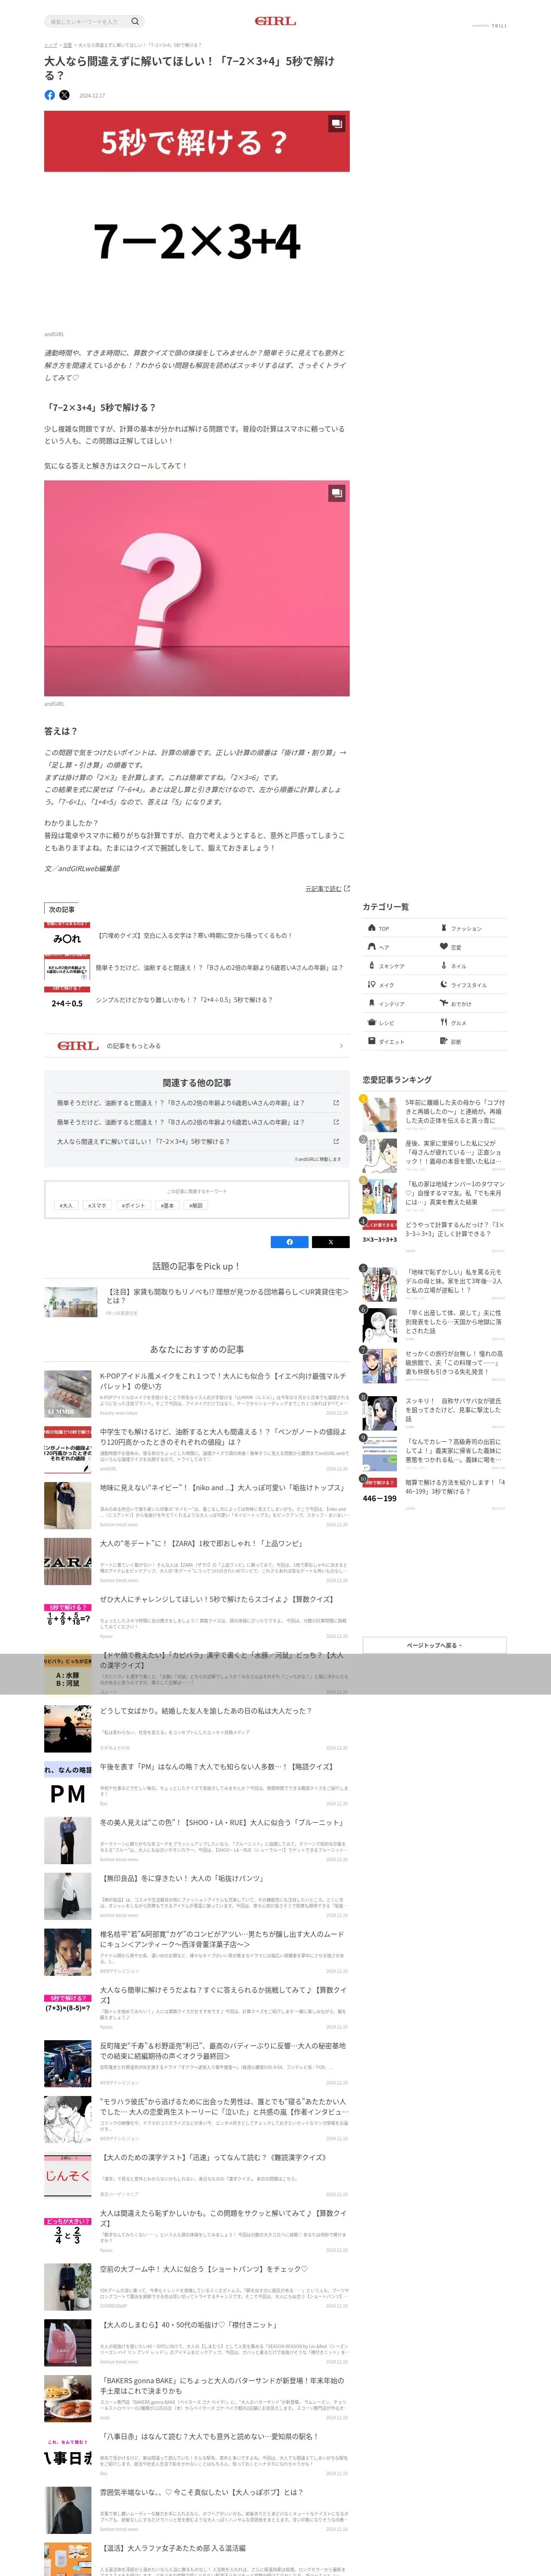Screen dimensions: 551x2576
Task: Open first related article external link icon
Action: pyautogui.click(x=336, y=1103)
